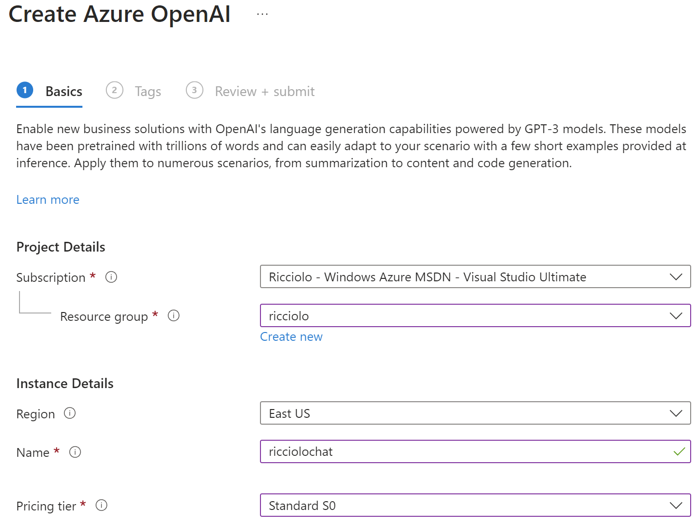Click the Region info icon
Image resolution: width=697 pixels, height=528 pixels.
coord(70,413)
